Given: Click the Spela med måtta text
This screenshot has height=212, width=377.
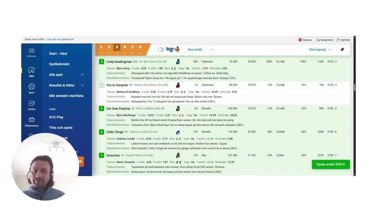Looking at the screenshot, I should (35, 39).
